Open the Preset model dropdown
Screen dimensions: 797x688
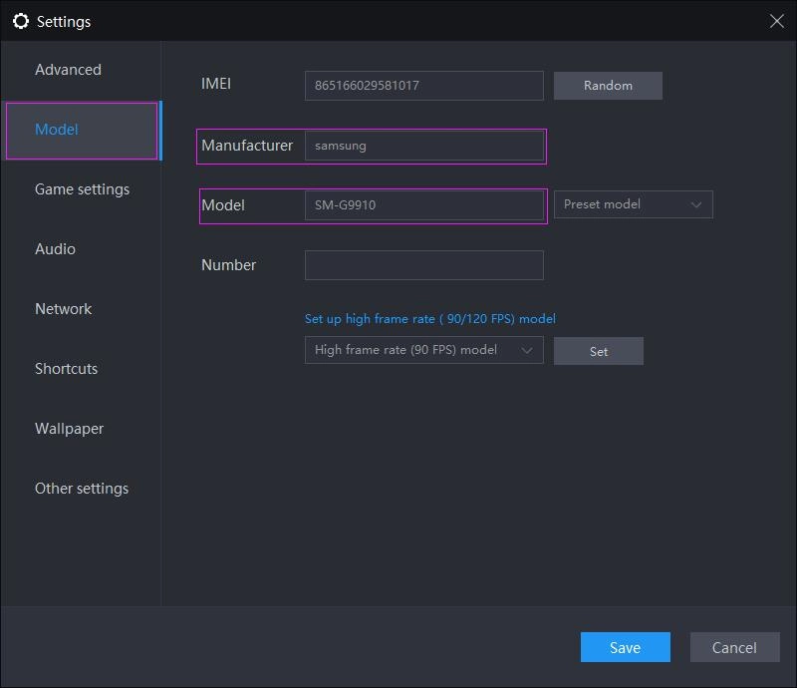(x=634, y=203)
